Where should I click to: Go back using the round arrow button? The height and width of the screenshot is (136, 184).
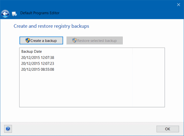click(x=5, y=14)
